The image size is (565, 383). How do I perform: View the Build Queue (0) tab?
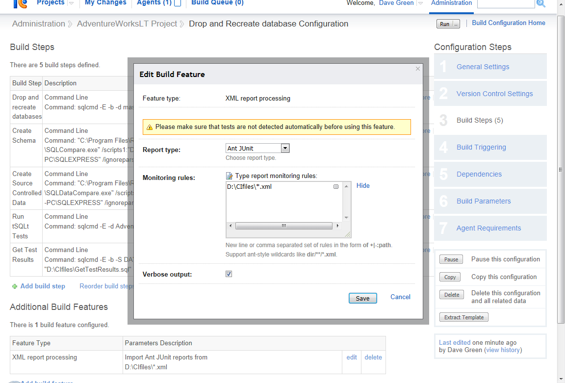pyautogui.click(x=217, y=3)
